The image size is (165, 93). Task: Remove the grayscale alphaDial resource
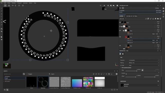click(158, 85)
